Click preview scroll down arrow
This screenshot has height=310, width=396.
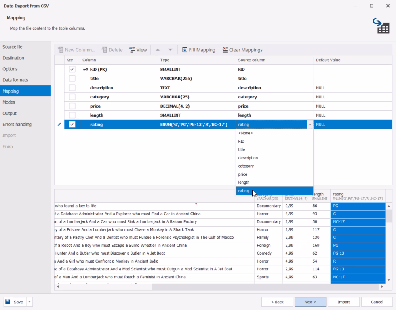click(389, 280)
